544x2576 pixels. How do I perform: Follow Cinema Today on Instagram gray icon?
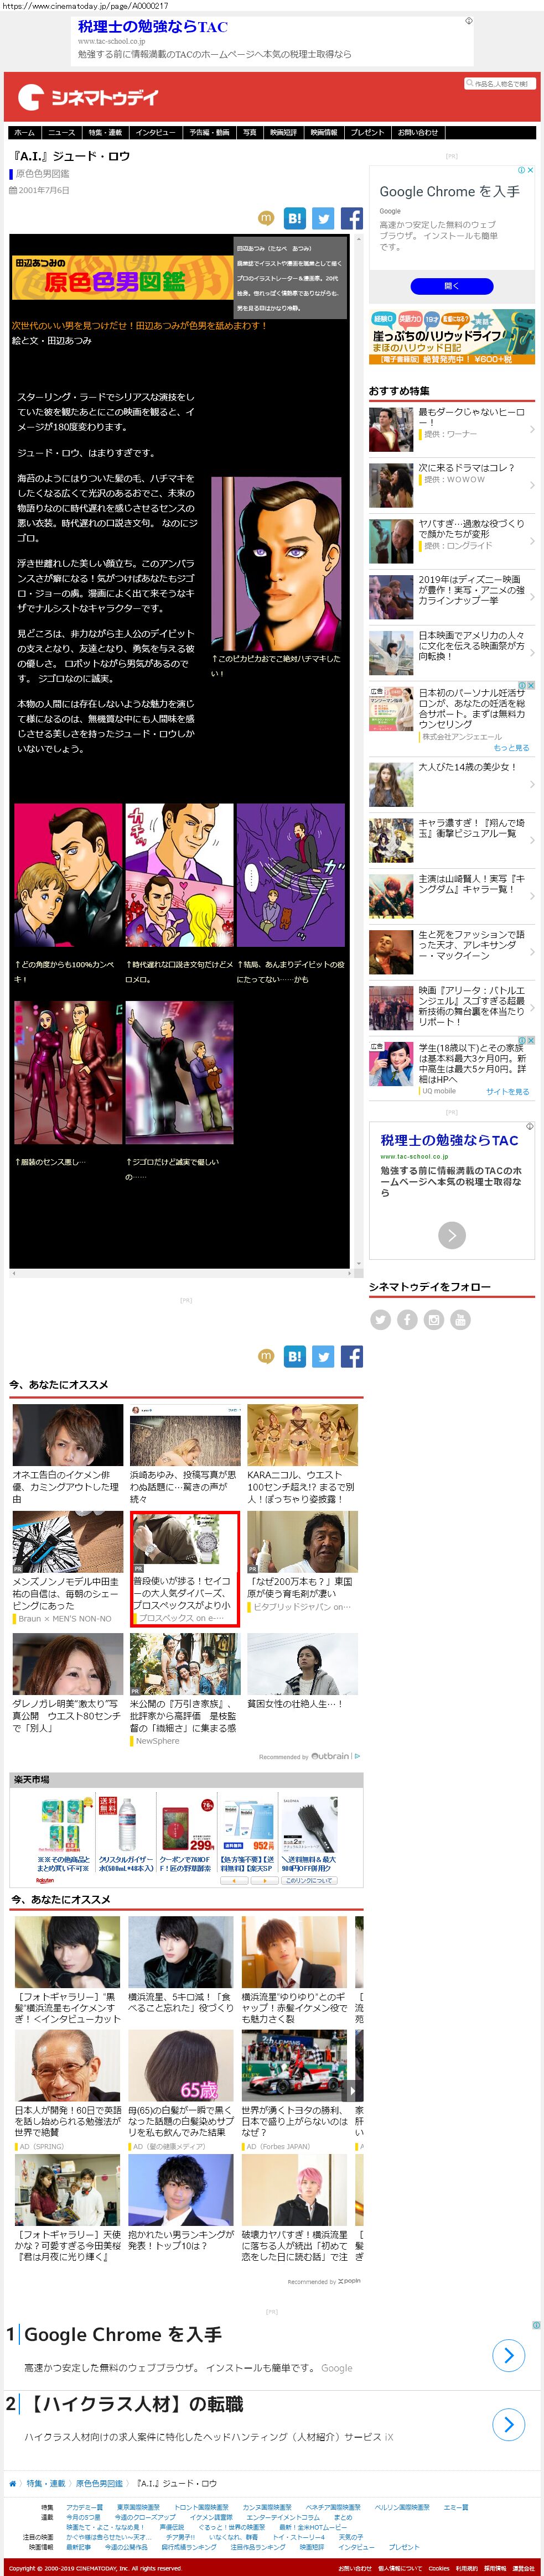433,1320
